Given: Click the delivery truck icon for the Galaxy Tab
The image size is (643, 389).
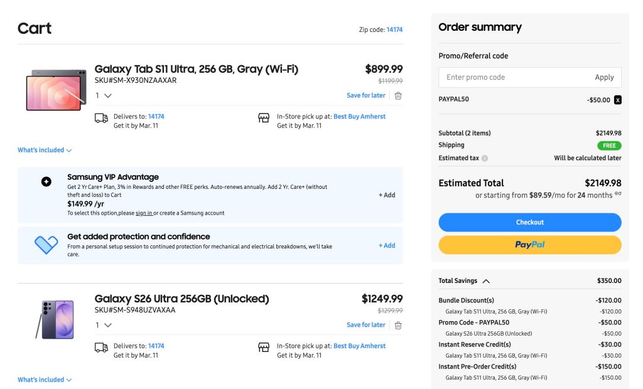Looking at the screenshot, I should (101, 118).
